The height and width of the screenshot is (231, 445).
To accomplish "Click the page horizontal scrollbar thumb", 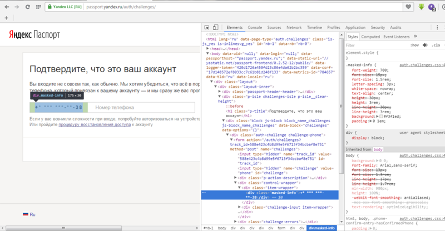I will pos(63,228).
